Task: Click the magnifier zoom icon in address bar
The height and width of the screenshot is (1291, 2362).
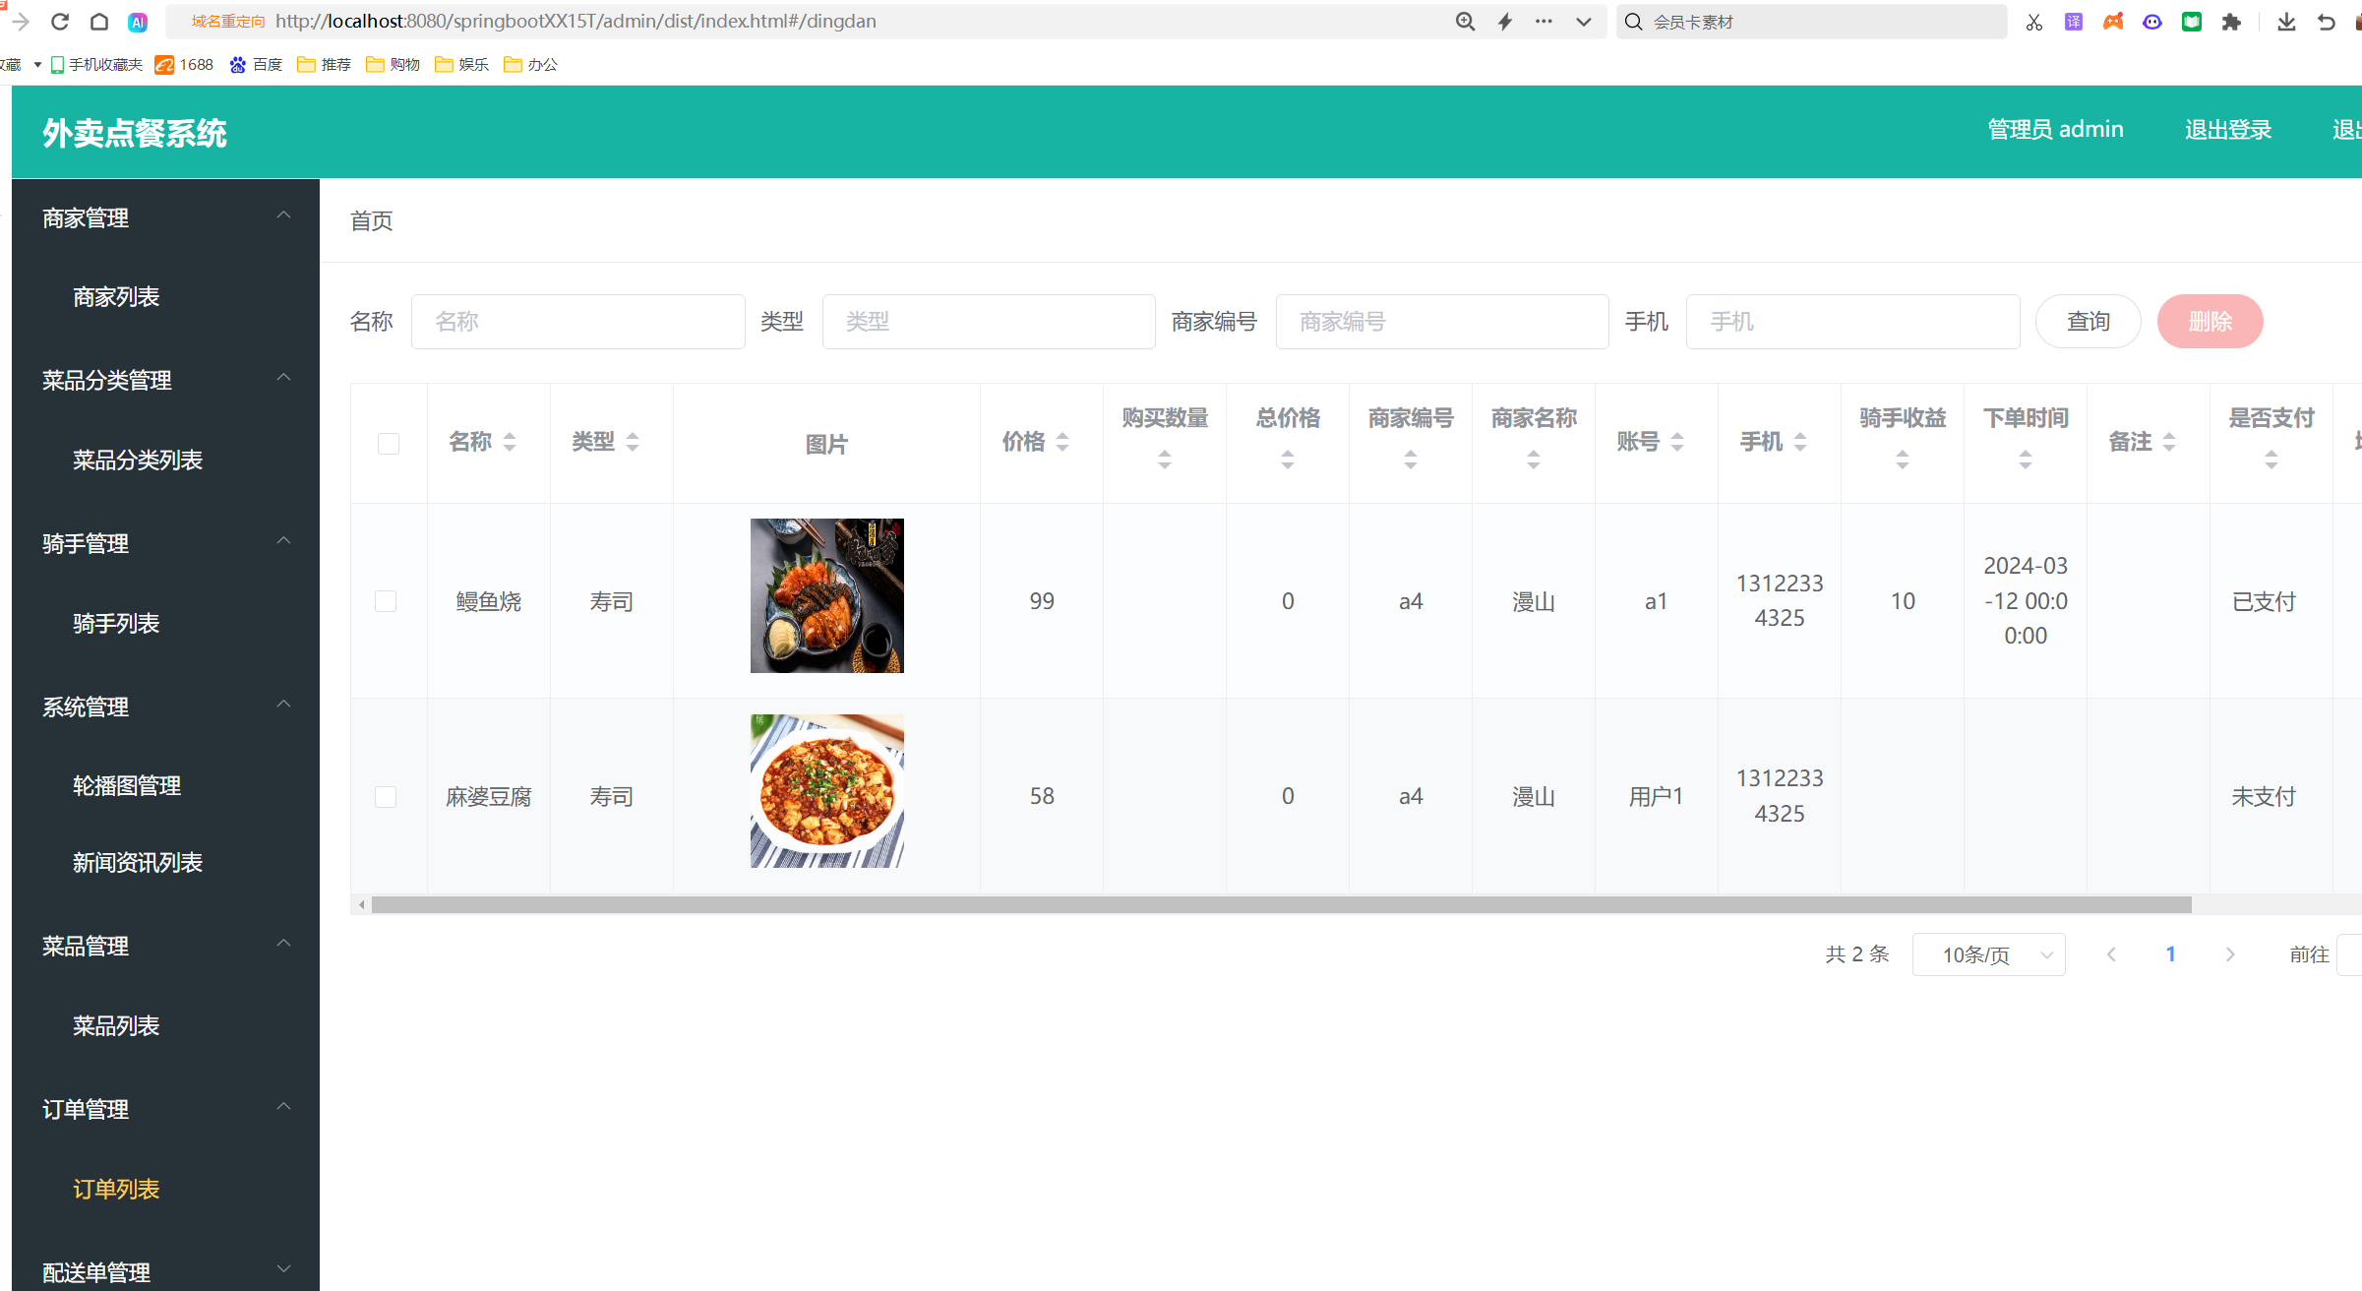Action: pos(1465,21)
